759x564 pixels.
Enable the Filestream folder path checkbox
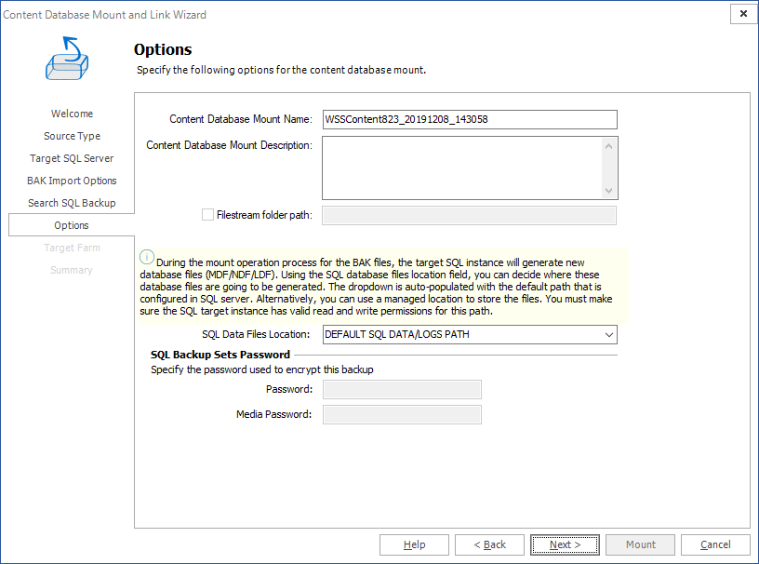pyautogui.click(x=207, y=215)
